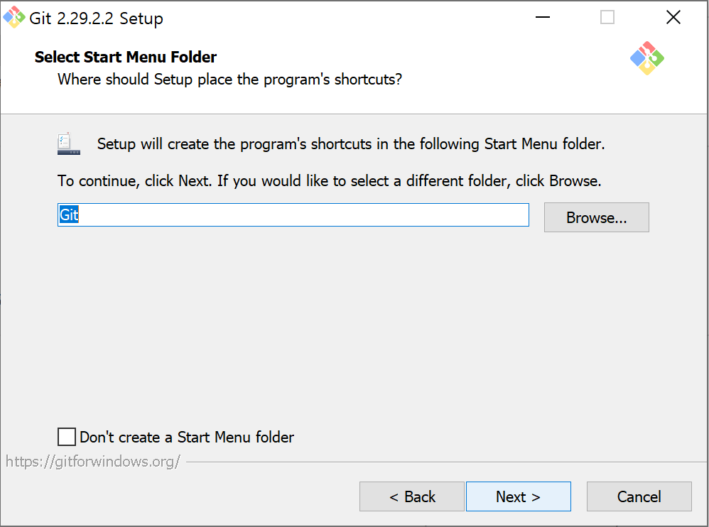Image resolution: width=709 pixels, height=527 pixels.
Task: Tick the Don't create Start Menu folder checkbox
Action: 67,437
